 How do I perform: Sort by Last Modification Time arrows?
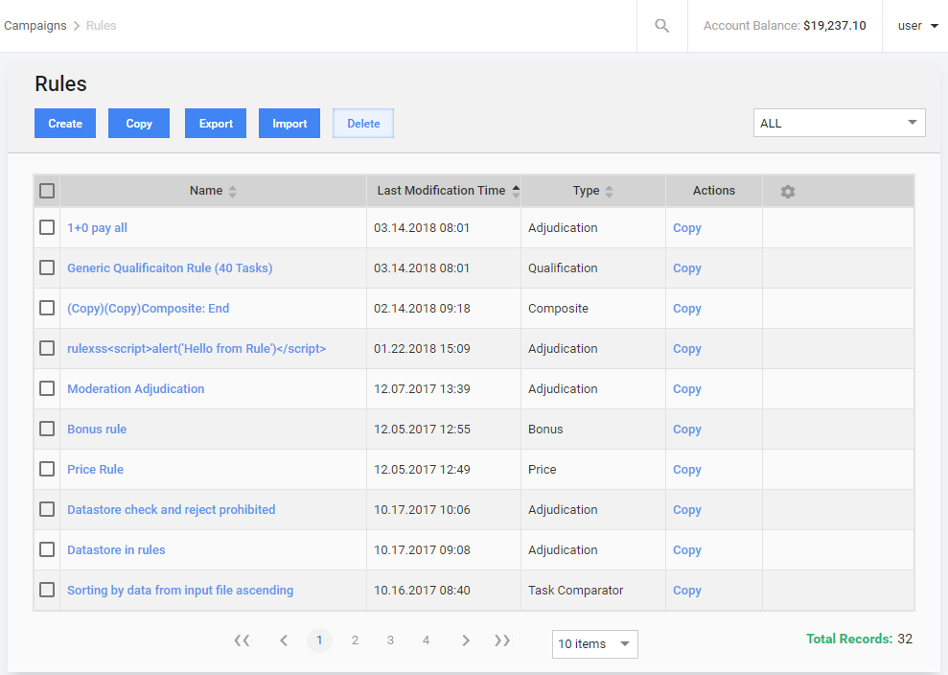(x=516, y=191)
